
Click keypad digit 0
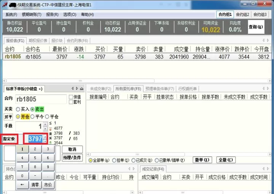coord(22,176)
